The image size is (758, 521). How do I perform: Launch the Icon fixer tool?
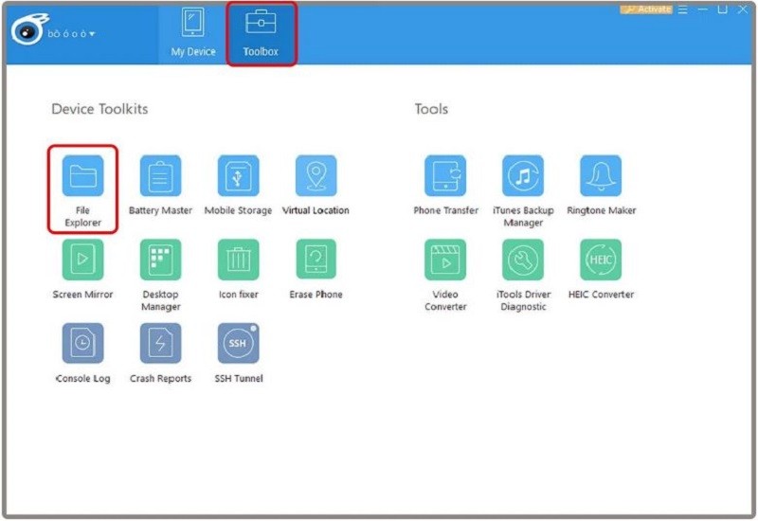point(239,260)
